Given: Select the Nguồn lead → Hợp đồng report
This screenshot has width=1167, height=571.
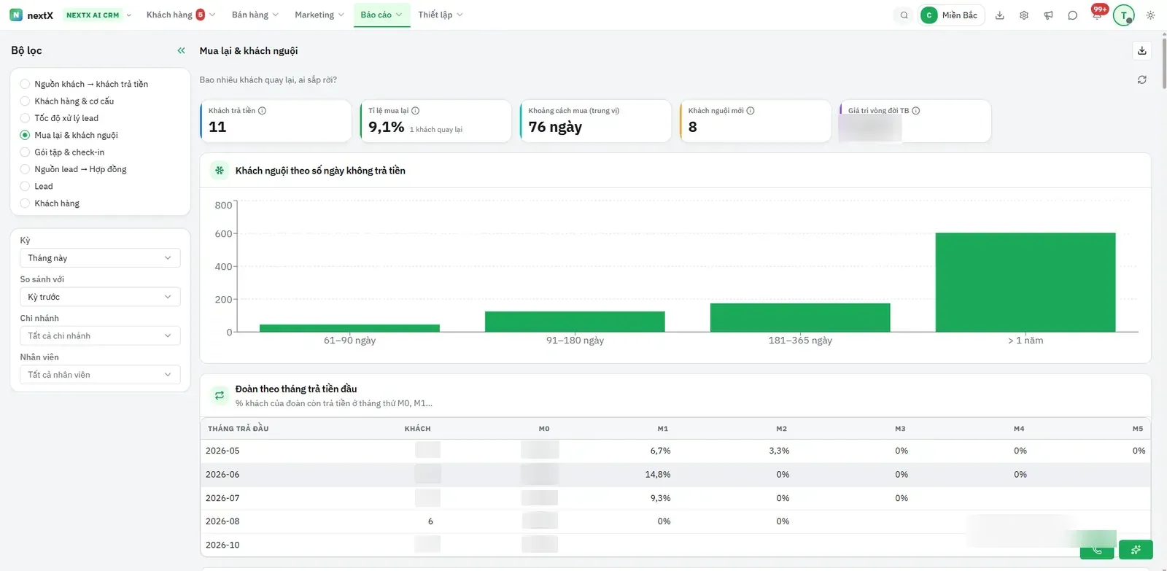Looking at the screenshot, I should [x=73, y=169].
